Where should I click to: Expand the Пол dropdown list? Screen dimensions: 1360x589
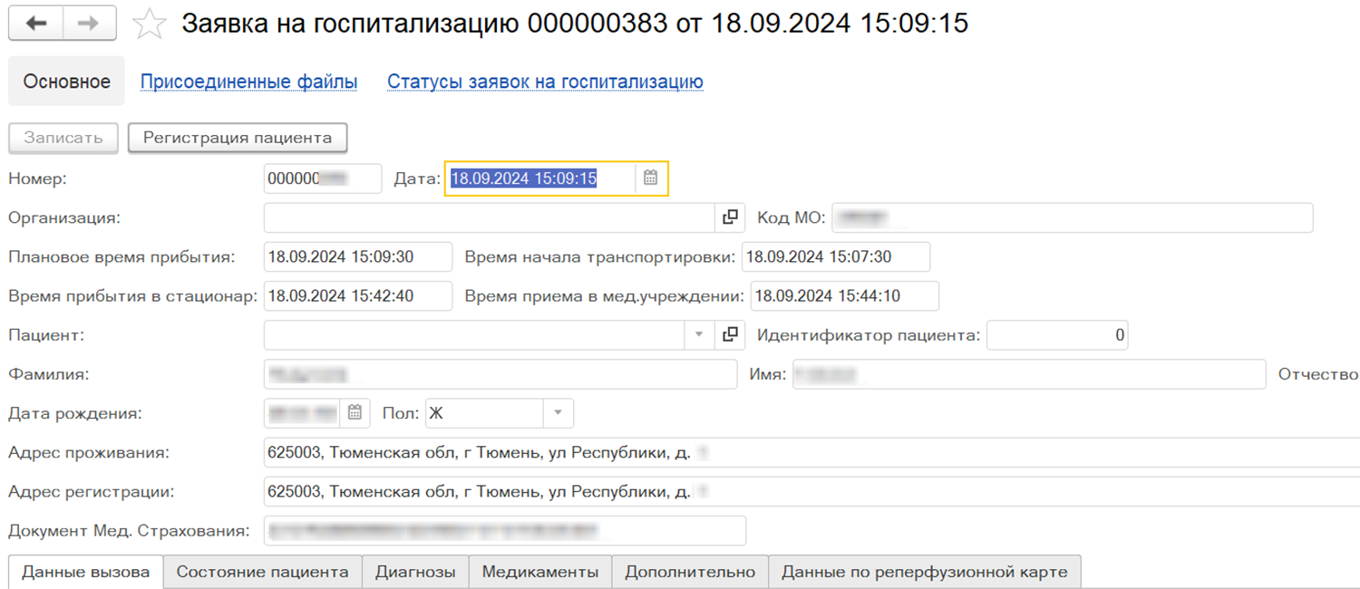pyautogui.click(x=558, y=413)
